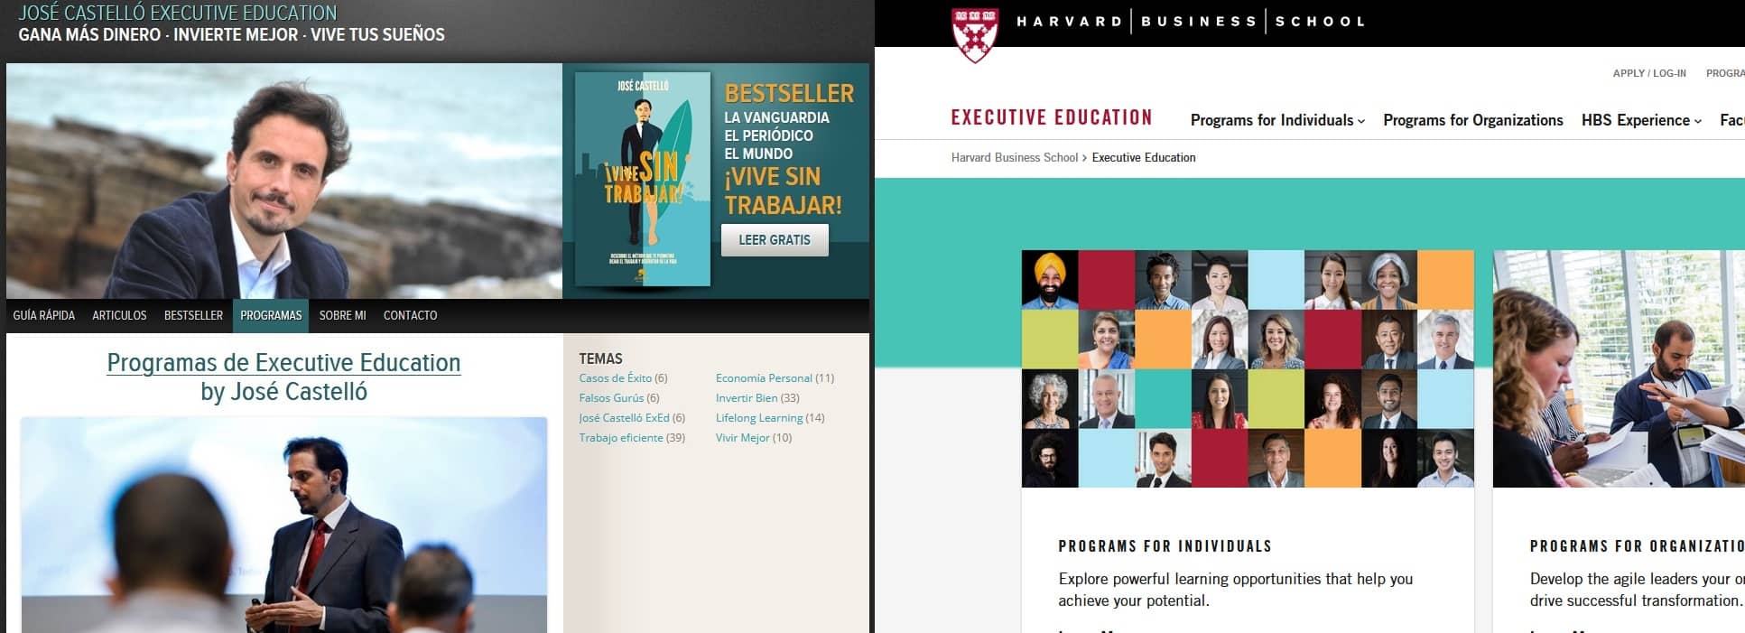Open the ARTICULOS menu item
Image resolution: width=1745 pixels, height=633 pixels.
click(x=119, y=315)
